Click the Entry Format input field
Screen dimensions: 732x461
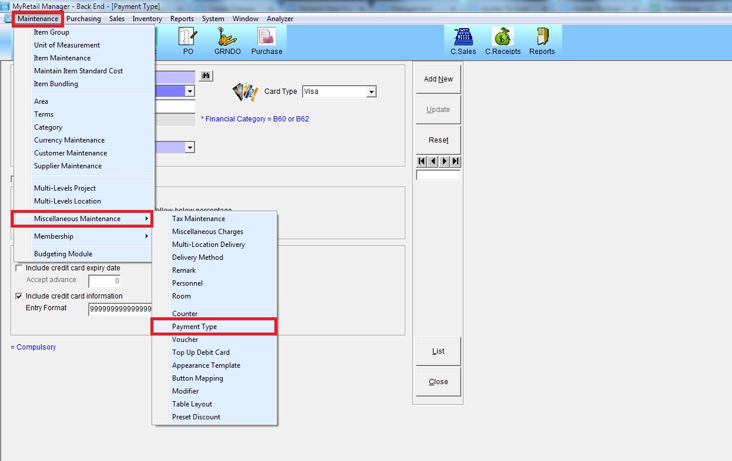click(x=120, y=309)
